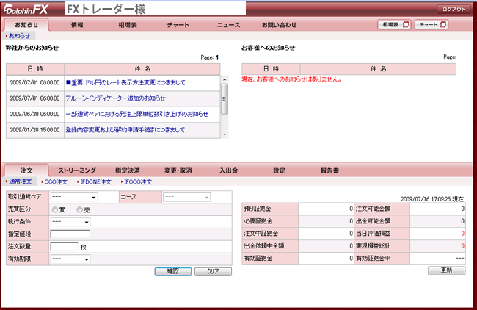Click the 確認 button

point(173,271)
